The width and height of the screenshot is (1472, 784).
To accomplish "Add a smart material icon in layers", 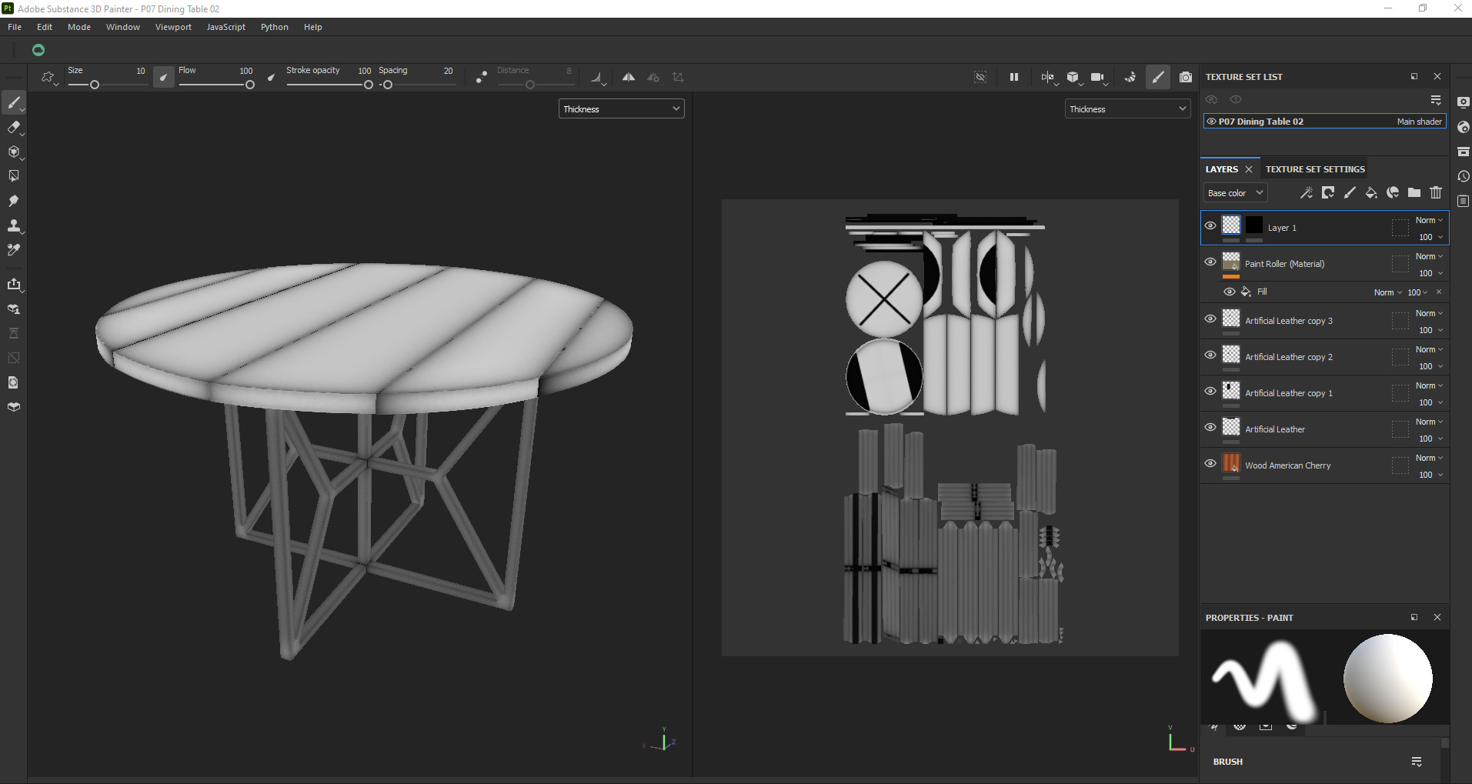I will (1393, 193).
